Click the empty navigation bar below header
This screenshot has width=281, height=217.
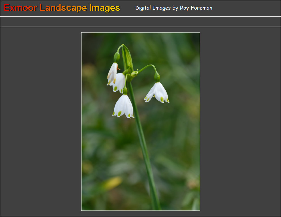pyautogui.click(x=140, y=22)
